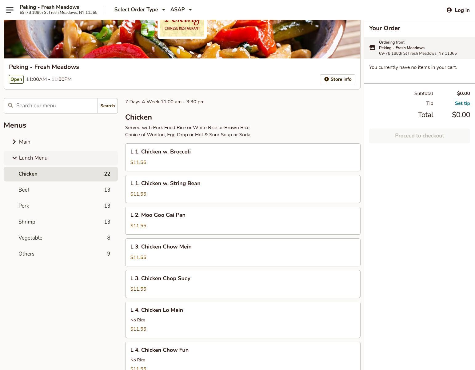
Task: Open the ASAP time dropdown
Action: point(181,10)
